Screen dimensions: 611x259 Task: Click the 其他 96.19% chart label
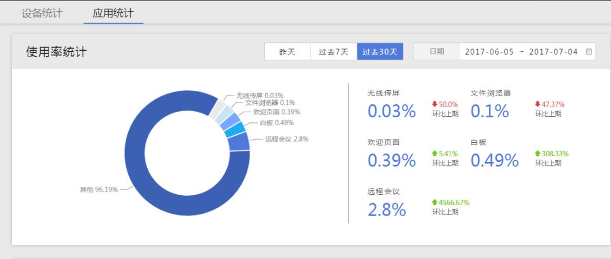tap(98, 190)
